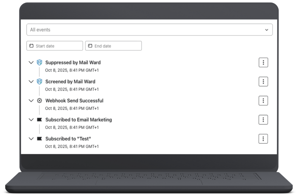Expand the Subscribed to Email Marketing event
The image size is (296, 196).
[x=31, y=119]
